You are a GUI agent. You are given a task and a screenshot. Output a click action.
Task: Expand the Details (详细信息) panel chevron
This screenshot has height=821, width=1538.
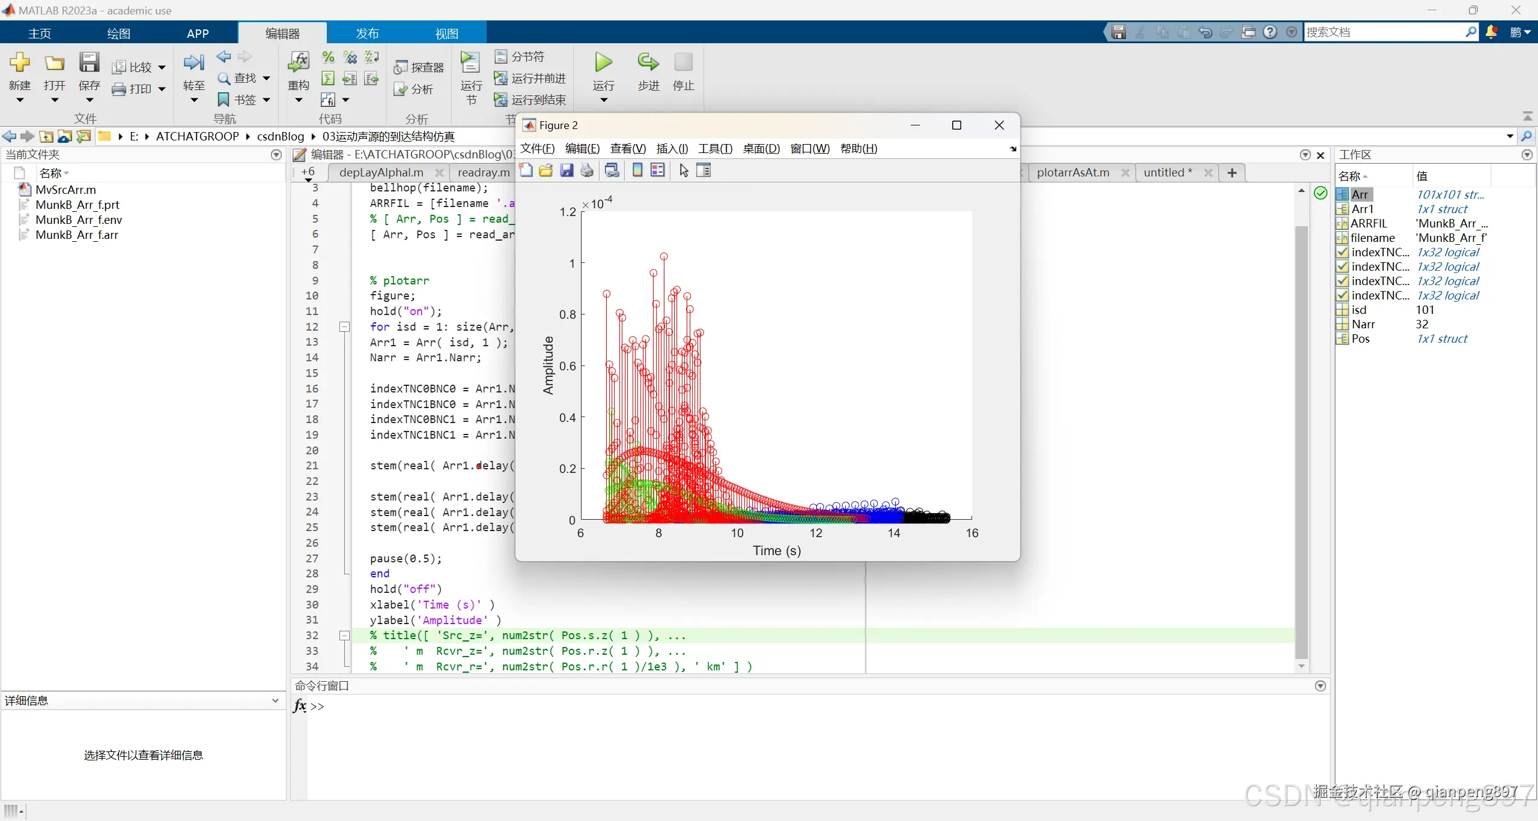(x=275, y=700)
